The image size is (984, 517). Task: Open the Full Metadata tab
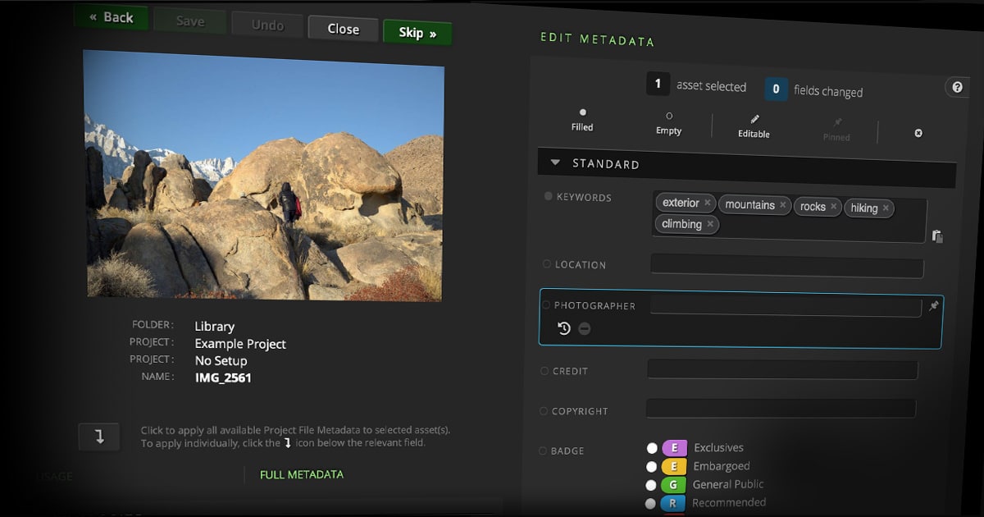[301, 474]
